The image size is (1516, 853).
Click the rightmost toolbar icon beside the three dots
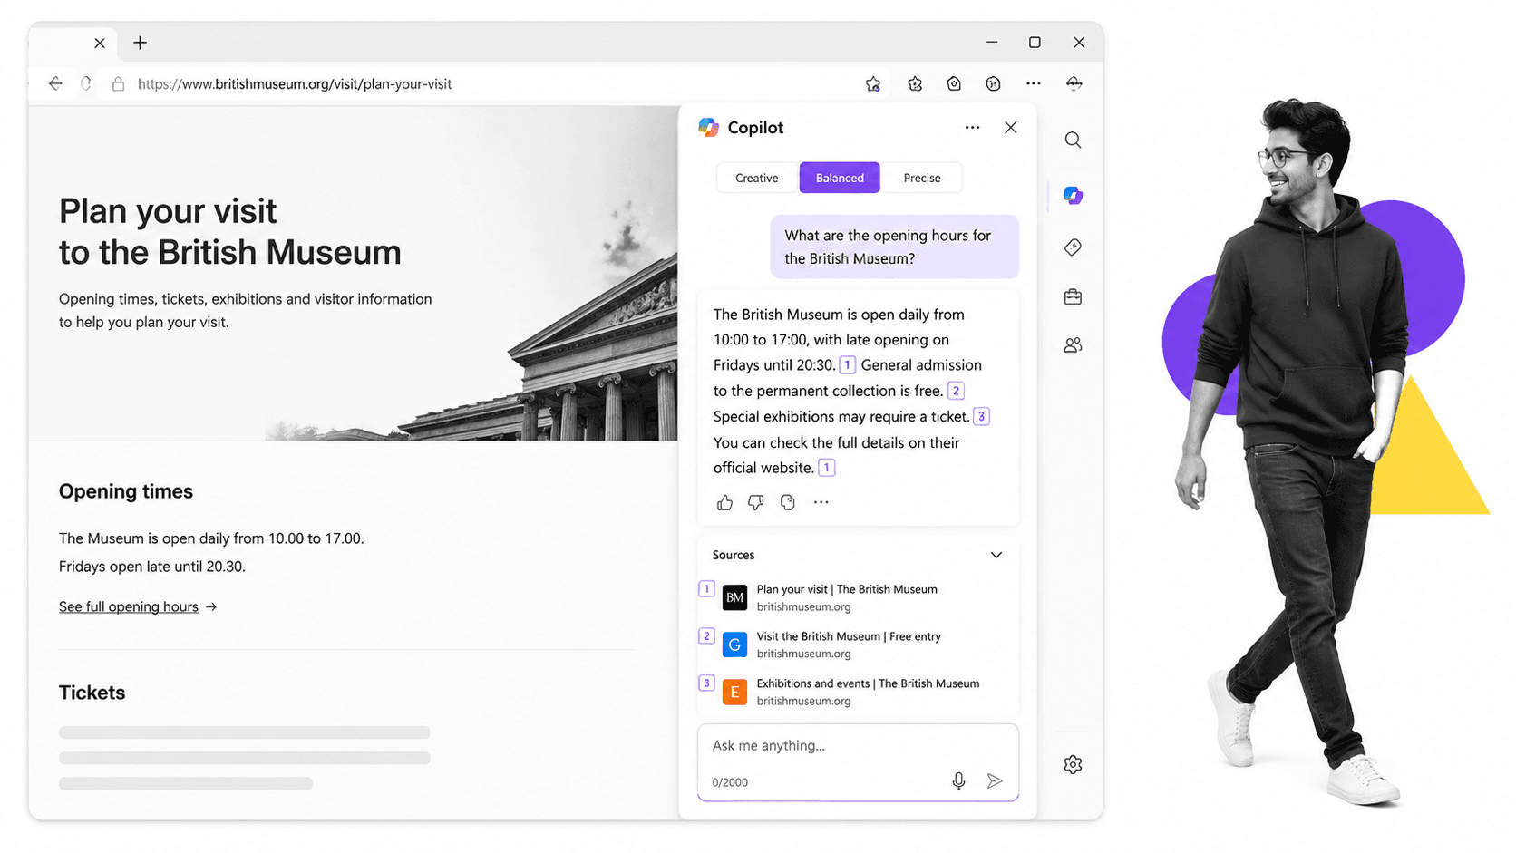pos(1074,83)
